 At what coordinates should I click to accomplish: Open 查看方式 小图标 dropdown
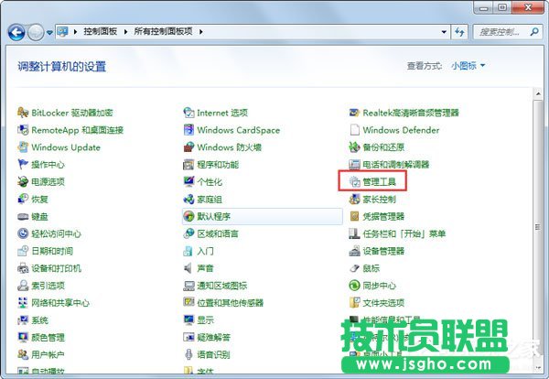pos(468,66)
